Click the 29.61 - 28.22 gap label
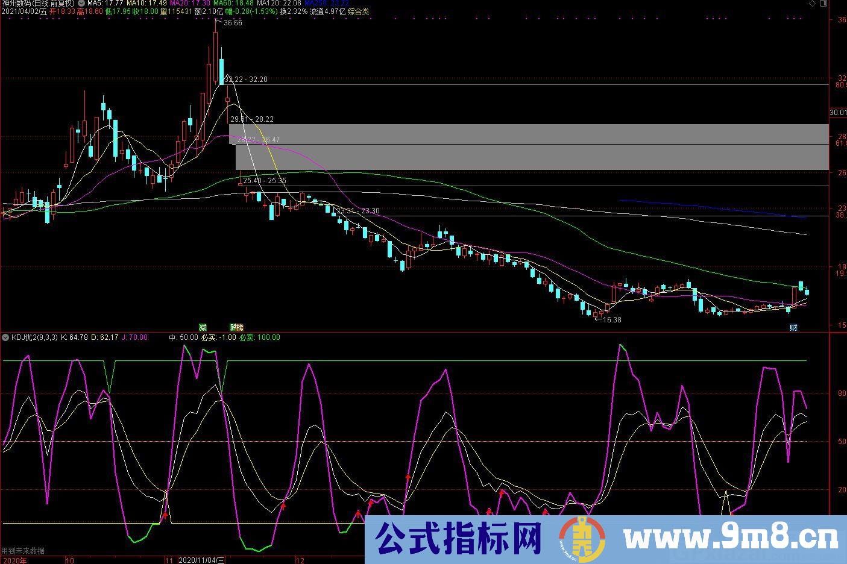 pyautogui.click(x=252, y=119)
